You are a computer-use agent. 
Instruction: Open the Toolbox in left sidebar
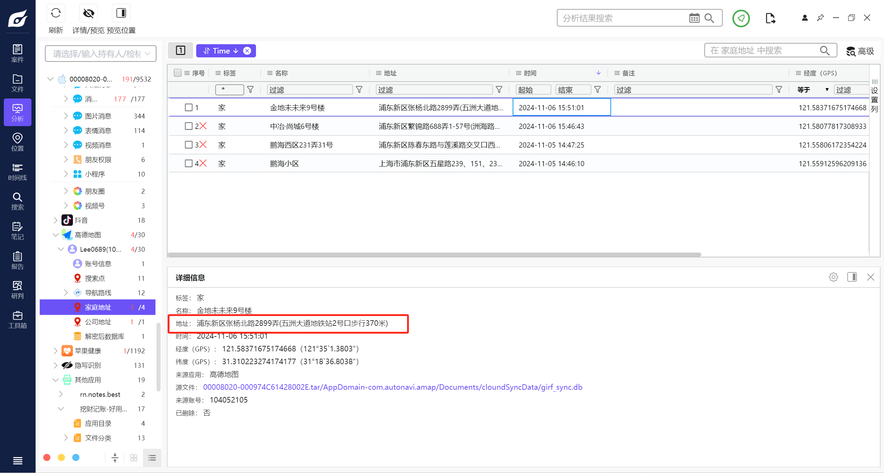click(x=17, y=320)
